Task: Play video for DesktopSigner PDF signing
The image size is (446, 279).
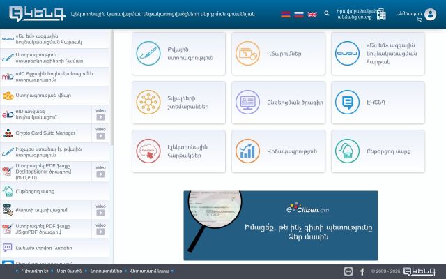Action: tap(100, 172)
